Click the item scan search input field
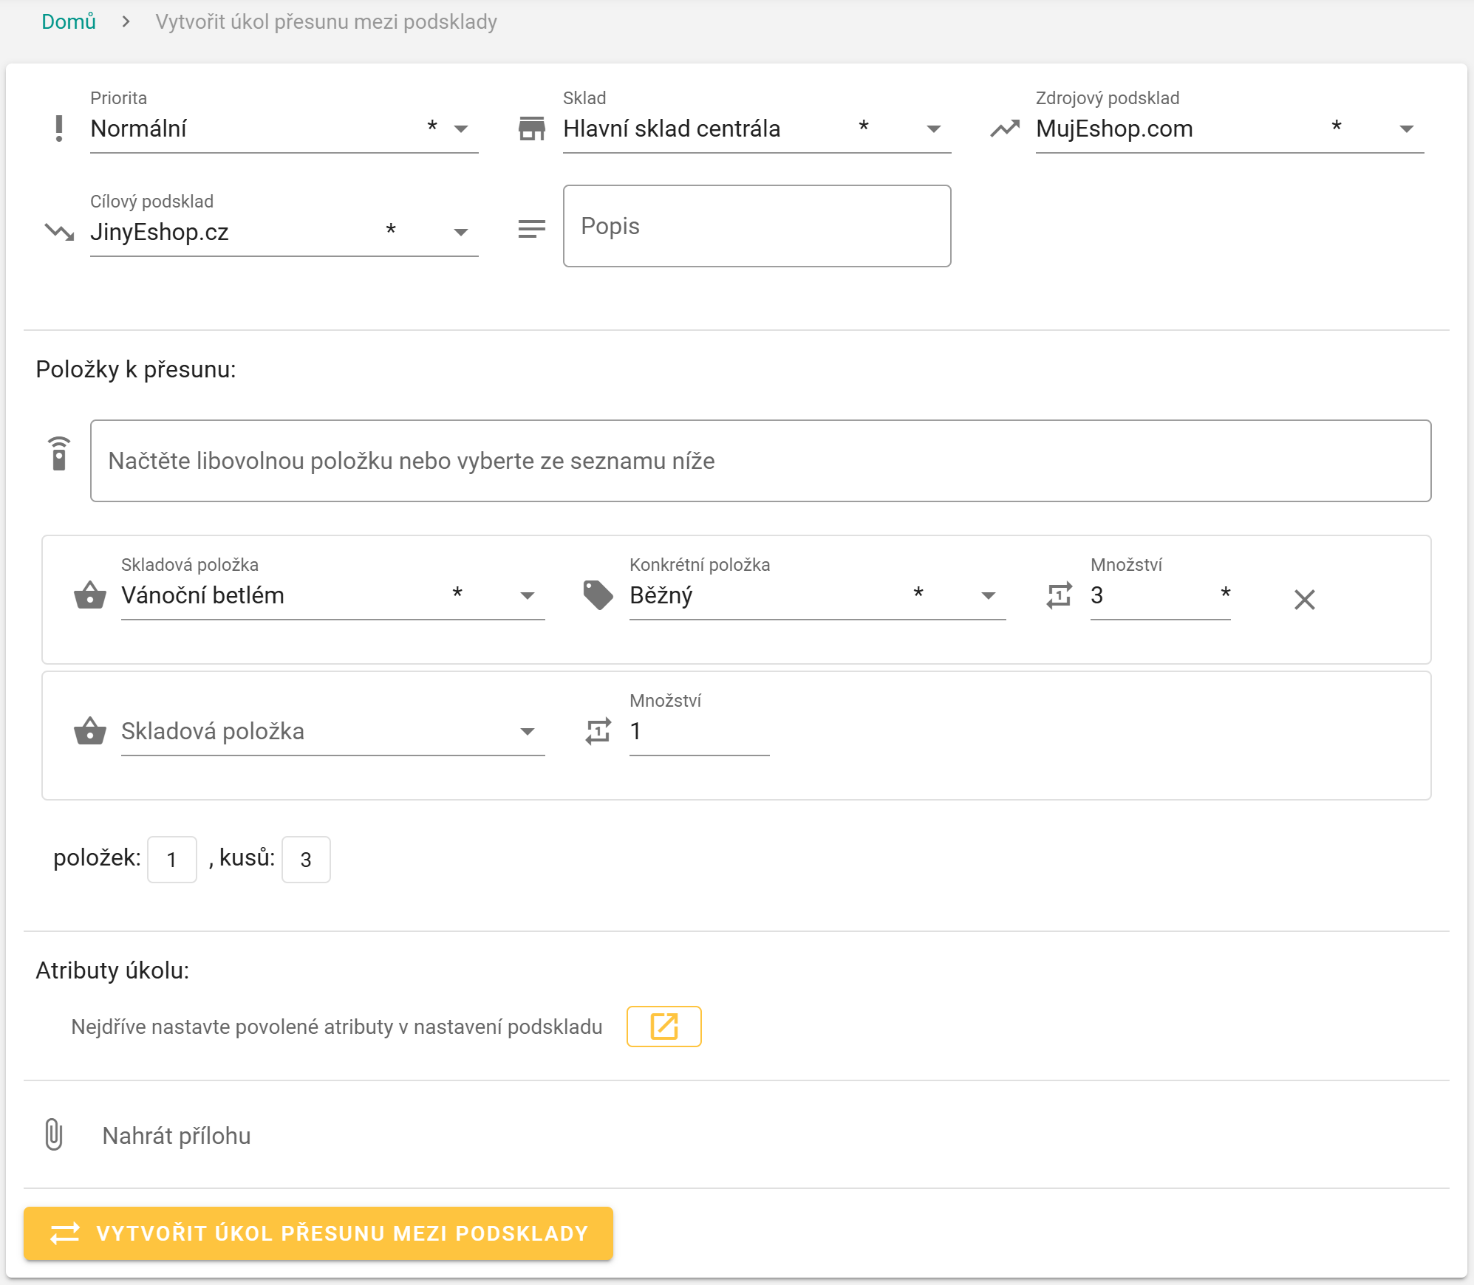Screen dimensions: 1474x1285 click(760, 461)
